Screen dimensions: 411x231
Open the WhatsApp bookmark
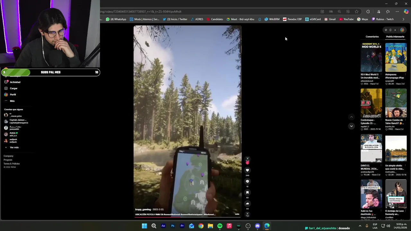116,19
